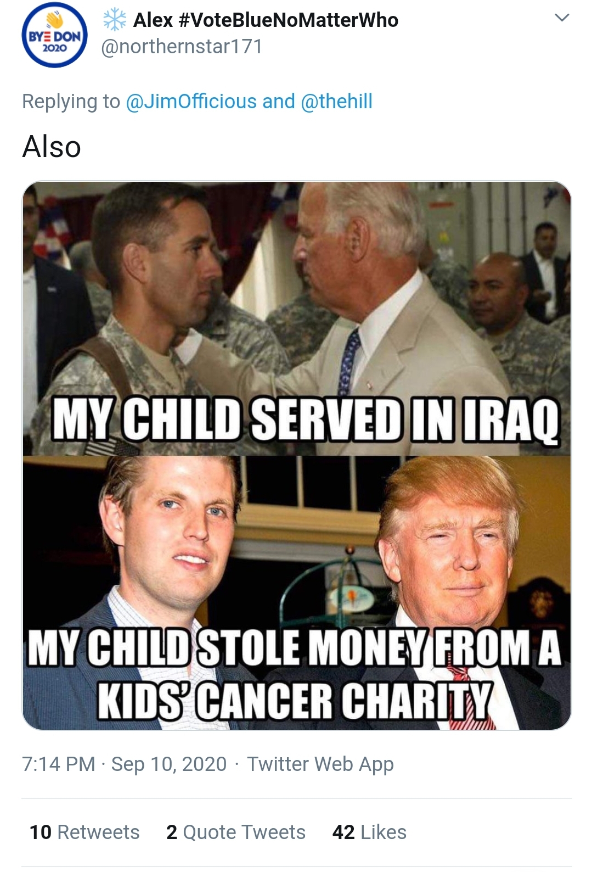
Task: View the 42 Likes list
Action: (x=369, y=832)
